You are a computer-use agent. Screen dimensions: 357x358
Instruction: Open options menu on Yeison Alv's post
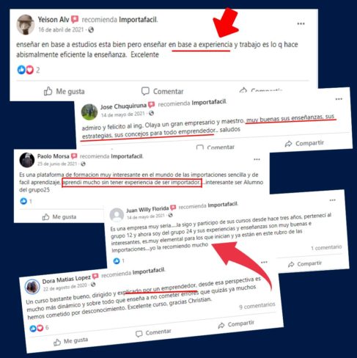pyautogui.click(x=301, y=23)
